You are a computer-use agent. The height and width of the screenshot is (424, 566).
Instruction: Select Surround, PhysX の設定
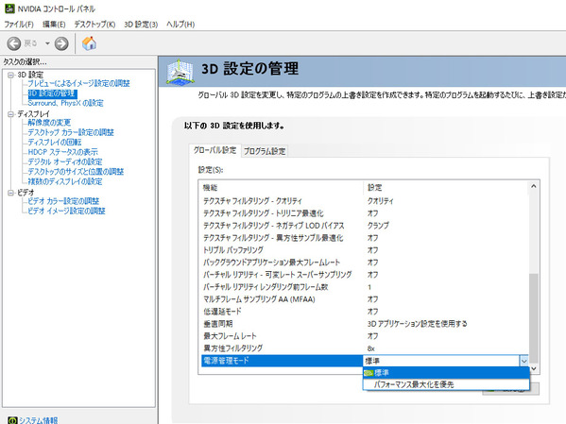[65, 103]
